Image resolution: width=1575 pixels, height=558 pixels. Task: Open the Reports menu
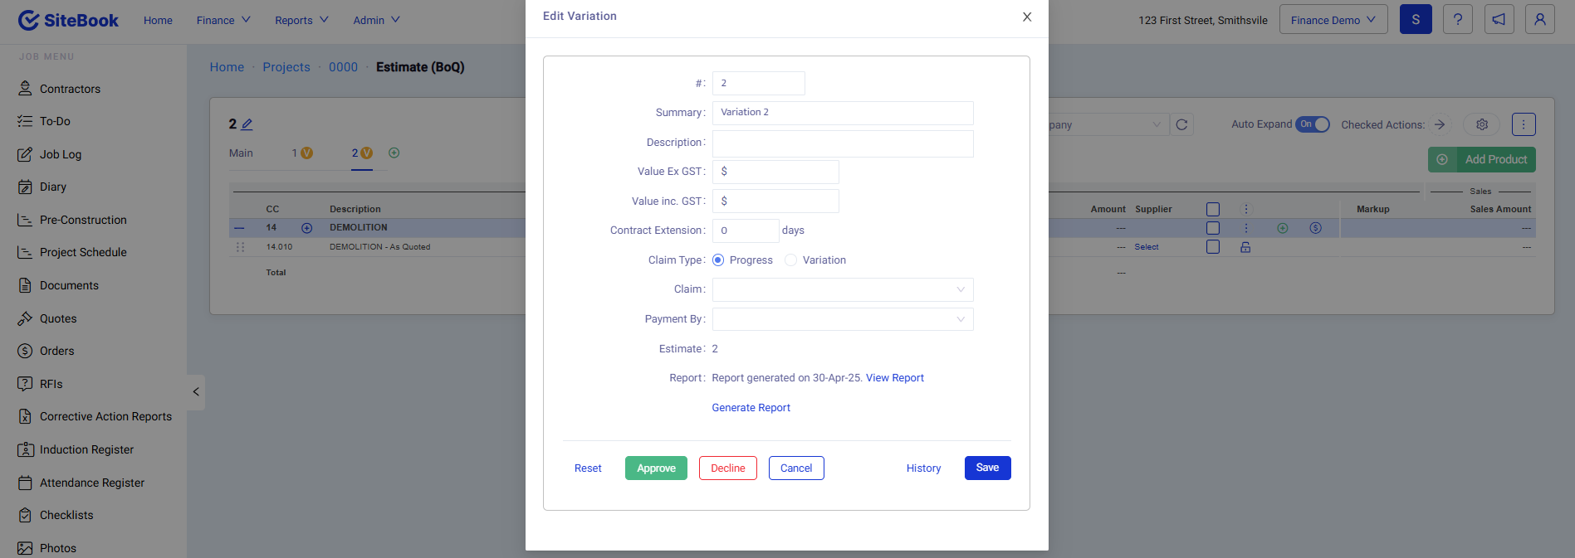[x=301, y=20]
